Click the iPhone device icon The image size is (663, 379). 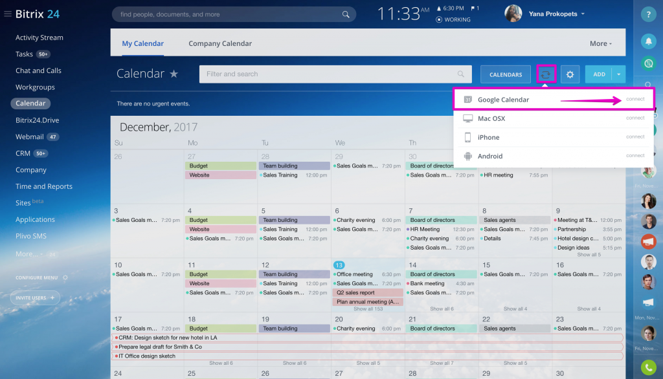point(467,137)
